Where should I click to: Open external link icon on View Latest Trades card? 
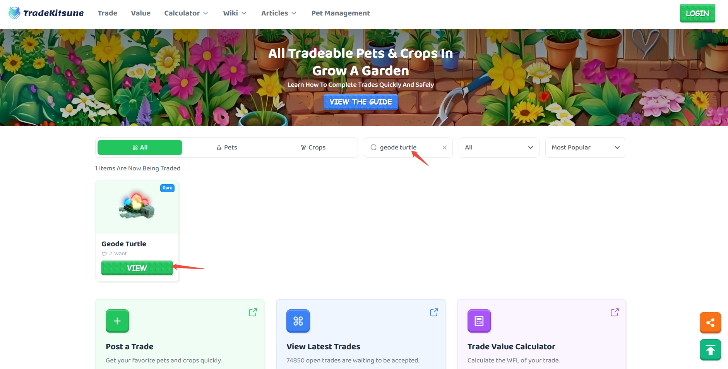434,312
